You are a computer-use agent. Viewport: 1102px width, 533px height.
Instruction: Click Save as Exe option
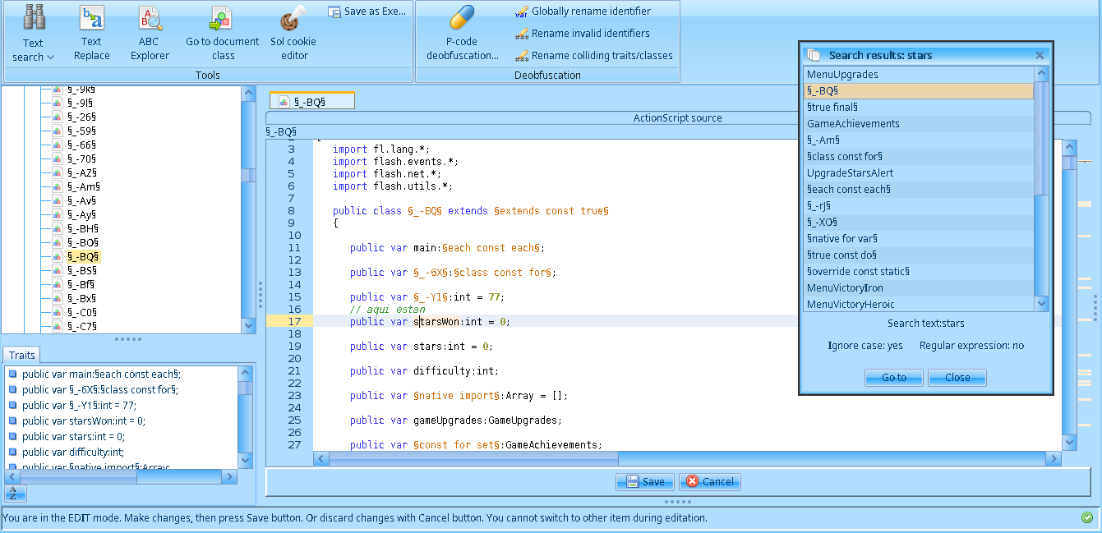367,11
